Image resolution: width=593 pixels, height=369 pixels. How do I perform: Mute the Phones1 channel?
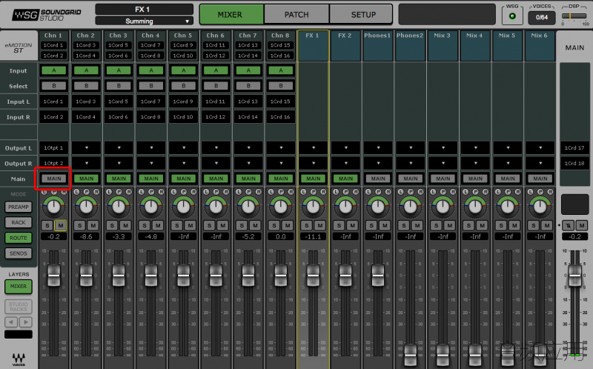(385, 226)
